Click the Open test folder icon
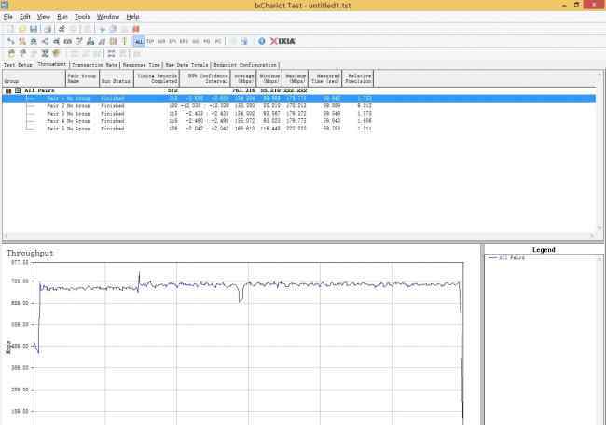Screen dimensions: 606x425 pos(22,29)
